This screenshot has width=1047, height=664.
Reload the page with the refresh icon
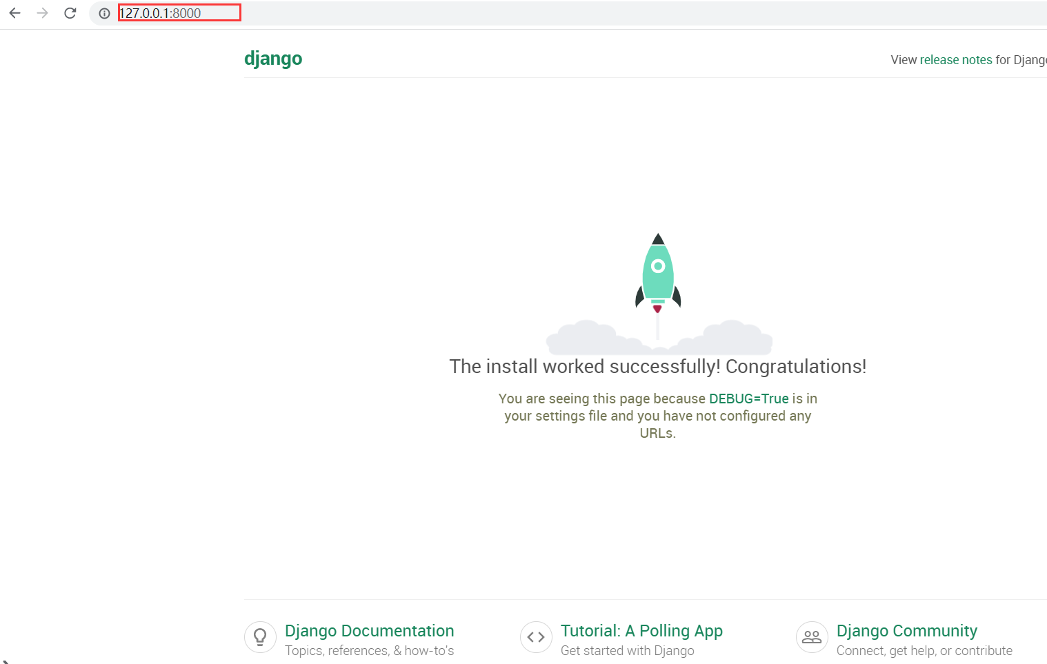point(70,13)
